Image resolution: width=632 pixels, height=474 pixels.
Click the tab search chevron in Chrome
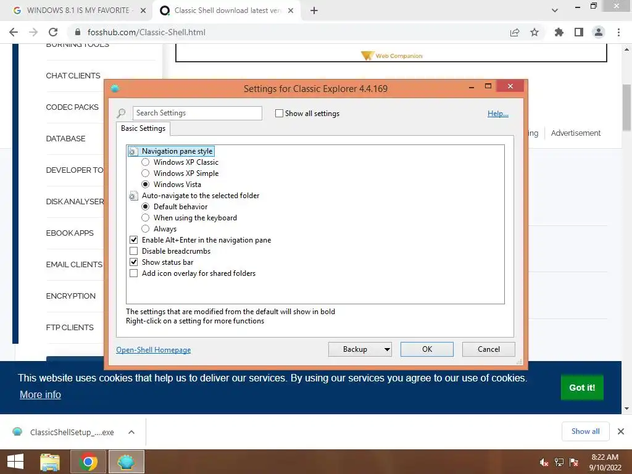coord(555,10)
